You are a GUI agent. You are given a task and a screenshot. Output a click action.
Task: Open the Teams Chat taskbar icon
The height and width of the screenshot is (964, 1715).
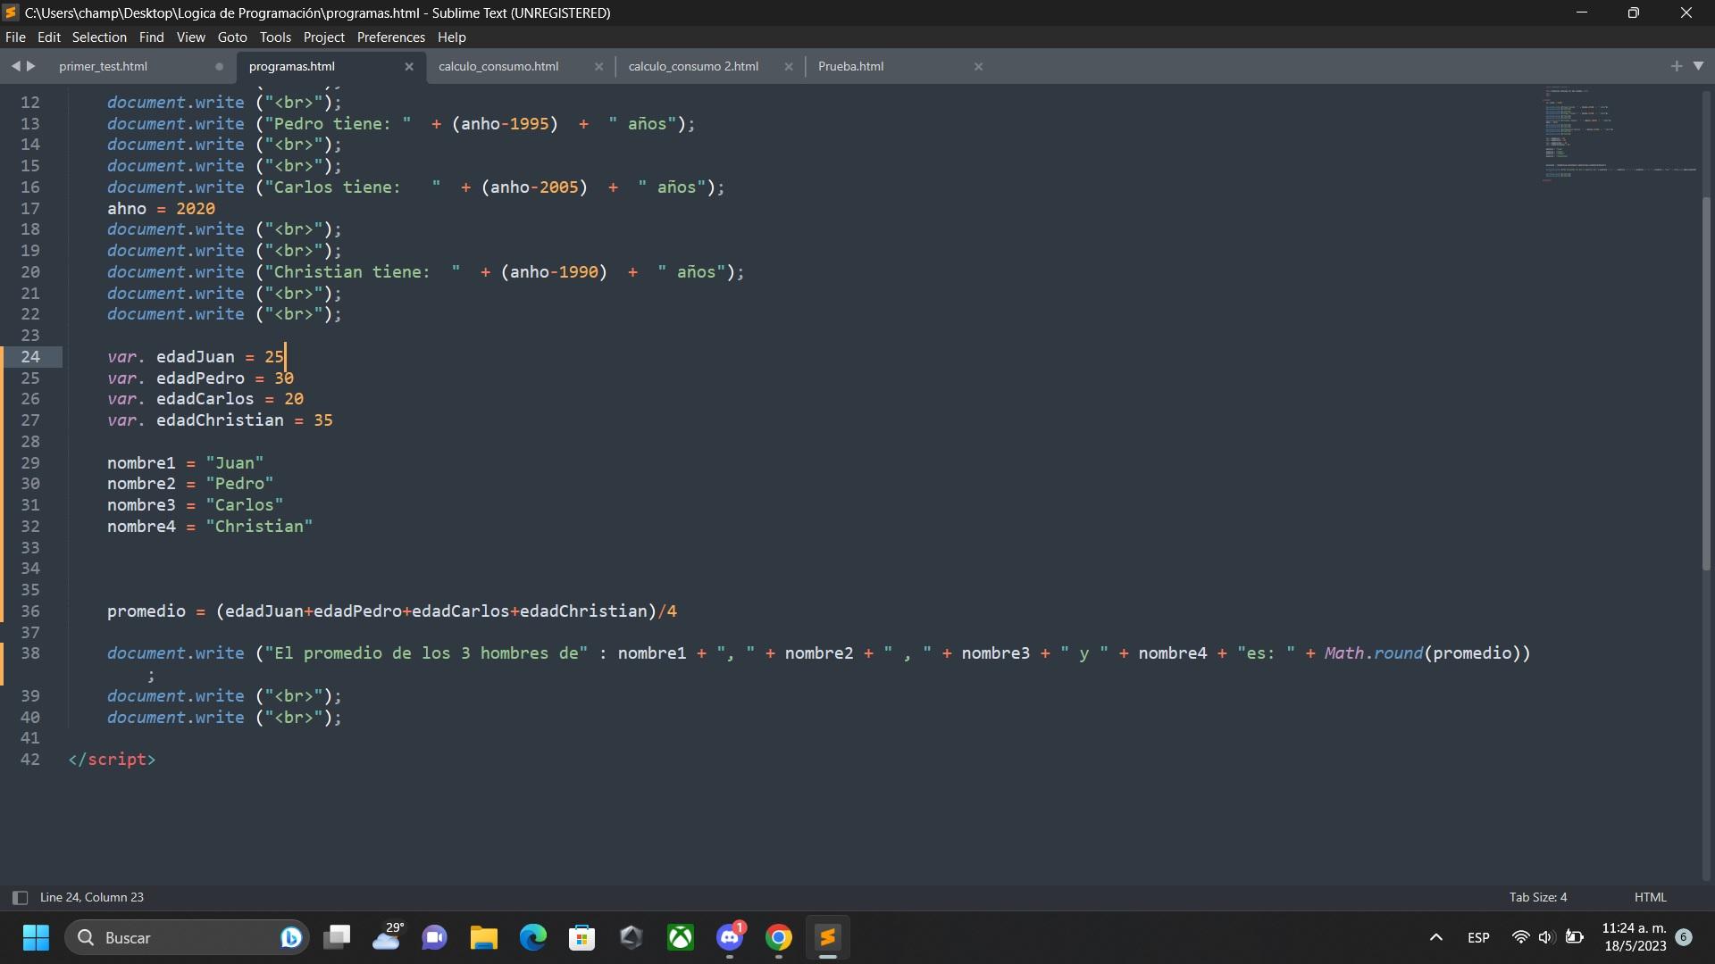pyautogui.click(x=435, y=937)
